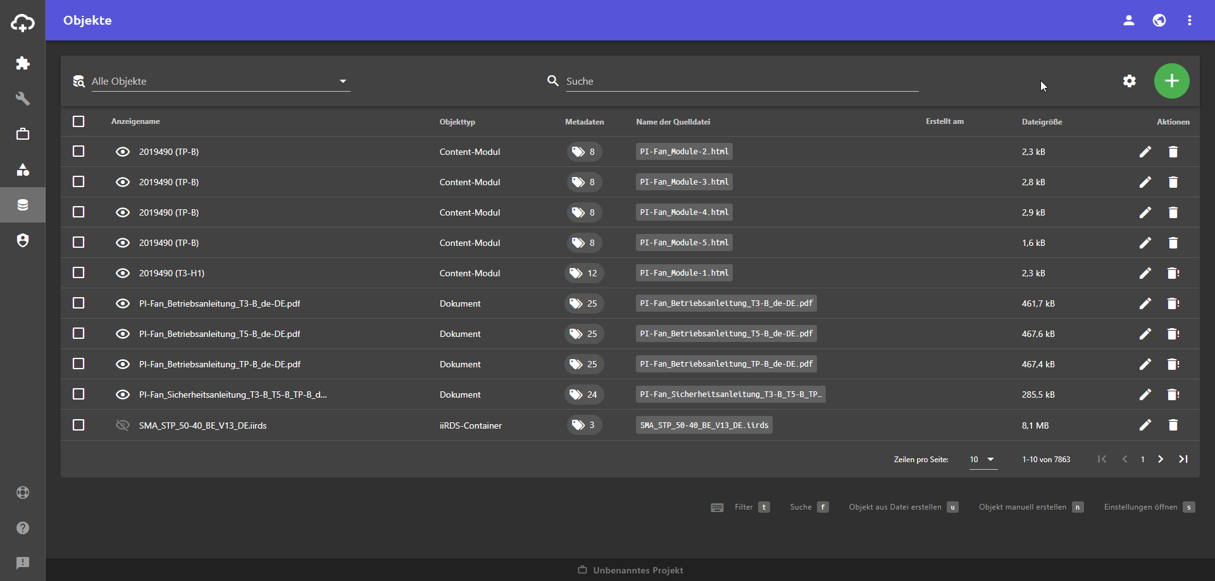Go to the next page arrow
Screen dimensions: 1215x581
1161,459
